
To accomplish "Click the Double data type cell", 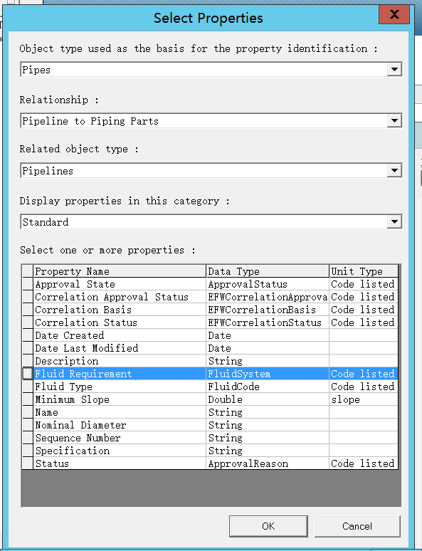I will 268,399.
